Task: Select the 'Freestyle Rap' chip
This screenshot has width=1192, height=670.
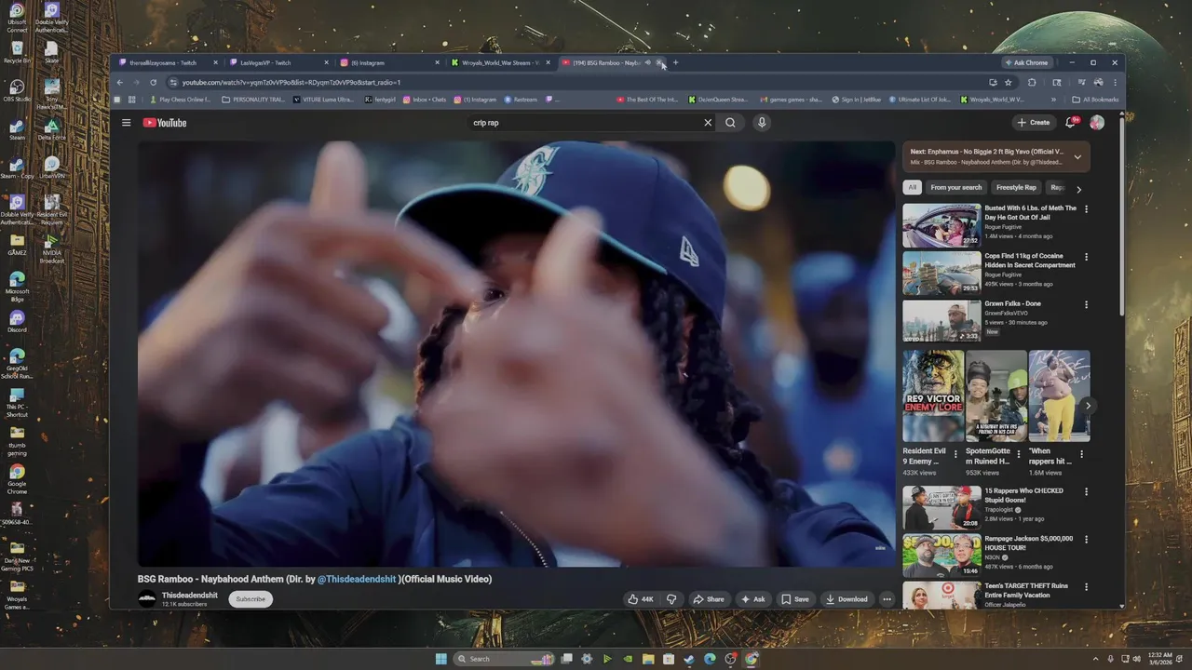Action: (x=1016, y=187)
